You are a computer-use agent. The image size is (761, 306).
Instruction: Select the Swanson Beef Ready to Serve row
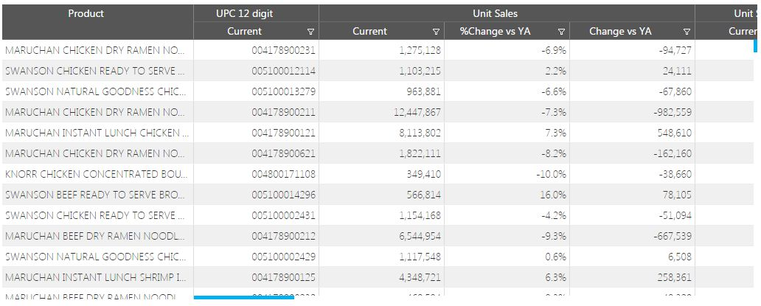pyautogui.click(x=96, y=195)
